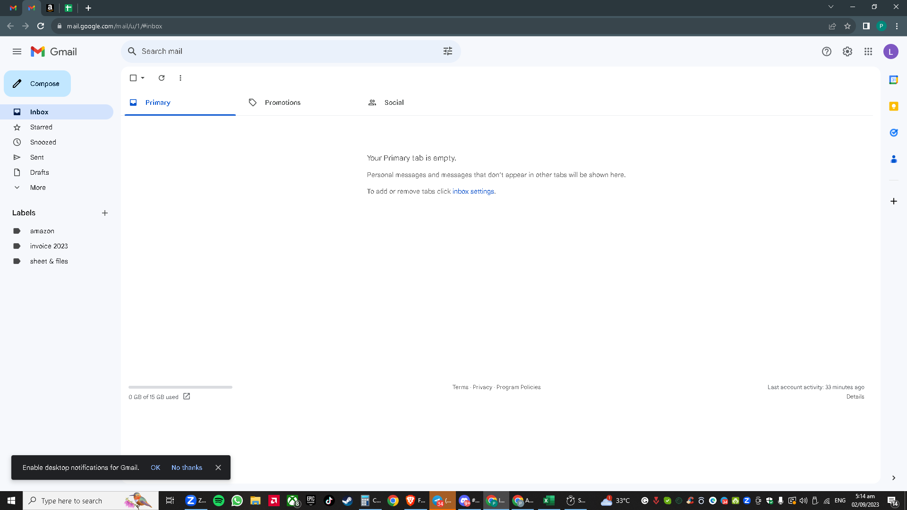Open the Drafts folder
Viewport: 907px width, 510px height.
click(57, 172)
